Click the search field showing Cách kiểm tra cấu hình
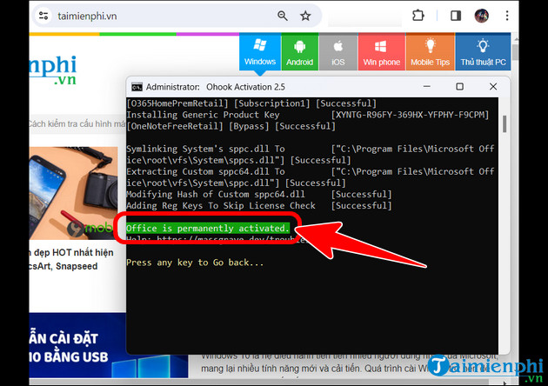 click(77, 123)
